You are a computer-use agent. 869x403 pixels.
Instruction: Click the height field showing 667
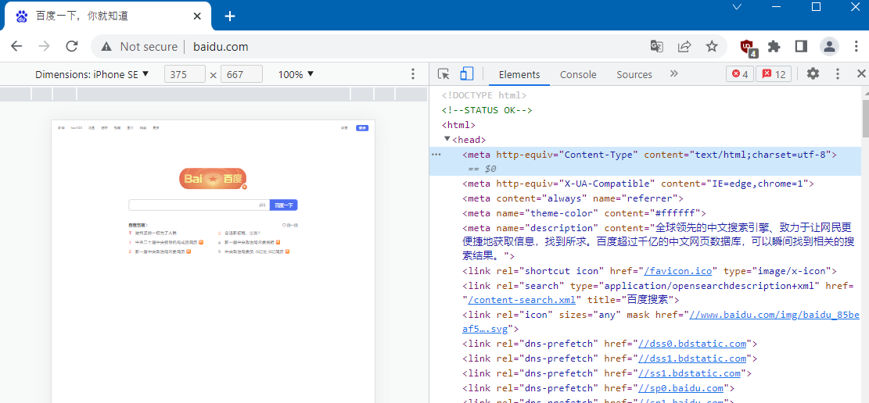click(x=241, y=74)
